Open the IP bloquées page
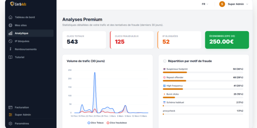The width and height of the screenshot is (257, 128). 30,41
